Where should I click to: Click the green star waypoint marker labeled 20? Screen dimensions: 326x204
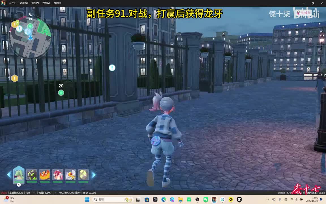pyautogui.click(x=61, y=93)
